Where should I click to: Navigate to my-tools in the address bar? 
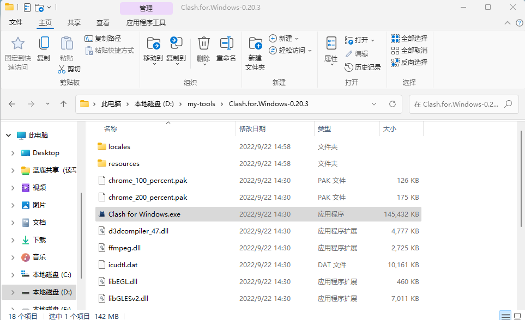[x=201, y=104]
